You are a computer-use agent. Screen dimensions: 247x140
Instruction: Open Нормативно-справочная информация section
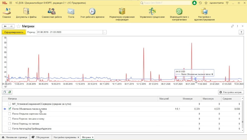122,14
